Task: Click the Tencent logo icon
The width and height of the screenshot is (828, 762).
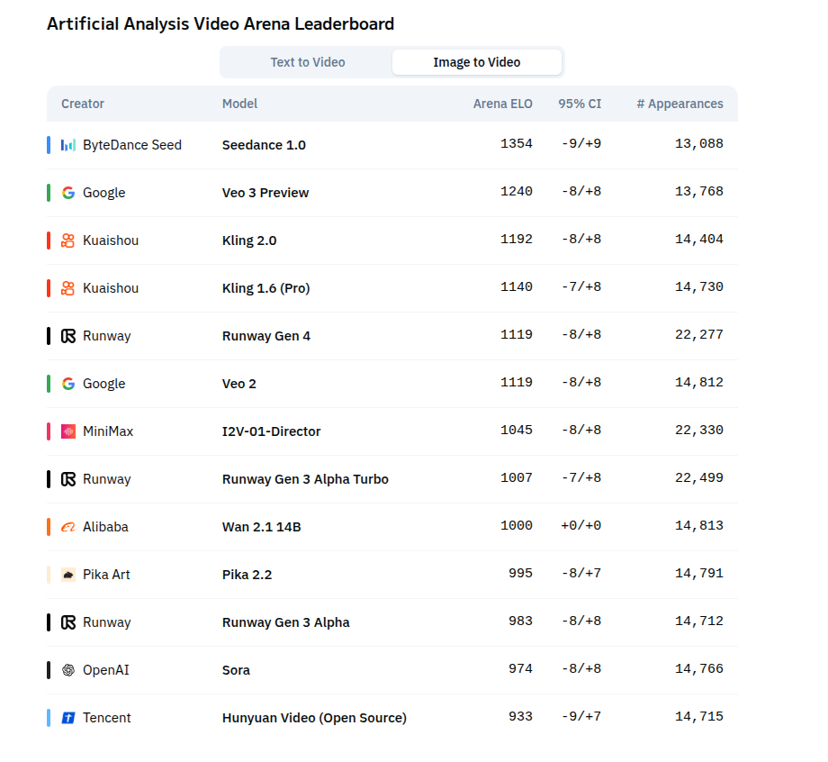Action: pos(68,718)
